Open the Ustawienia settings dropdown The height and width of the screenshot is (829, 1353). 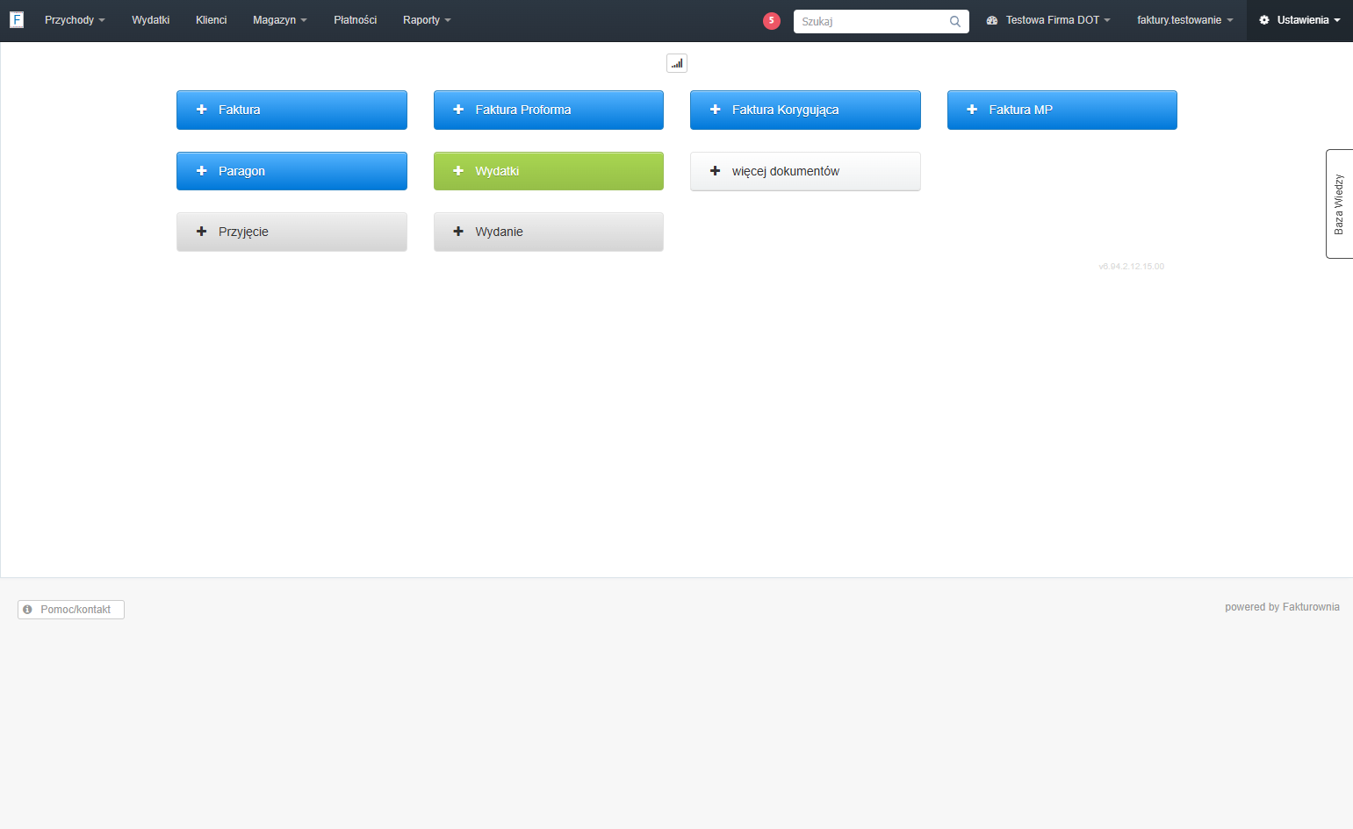[x=1299, y=20]
